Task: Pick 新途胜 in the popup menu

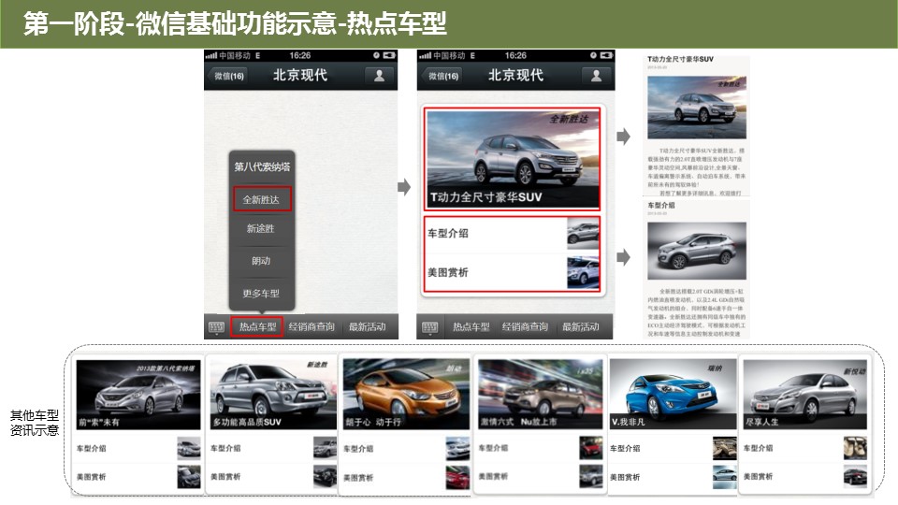Action: pyautogui.click(x=261, y=228)
